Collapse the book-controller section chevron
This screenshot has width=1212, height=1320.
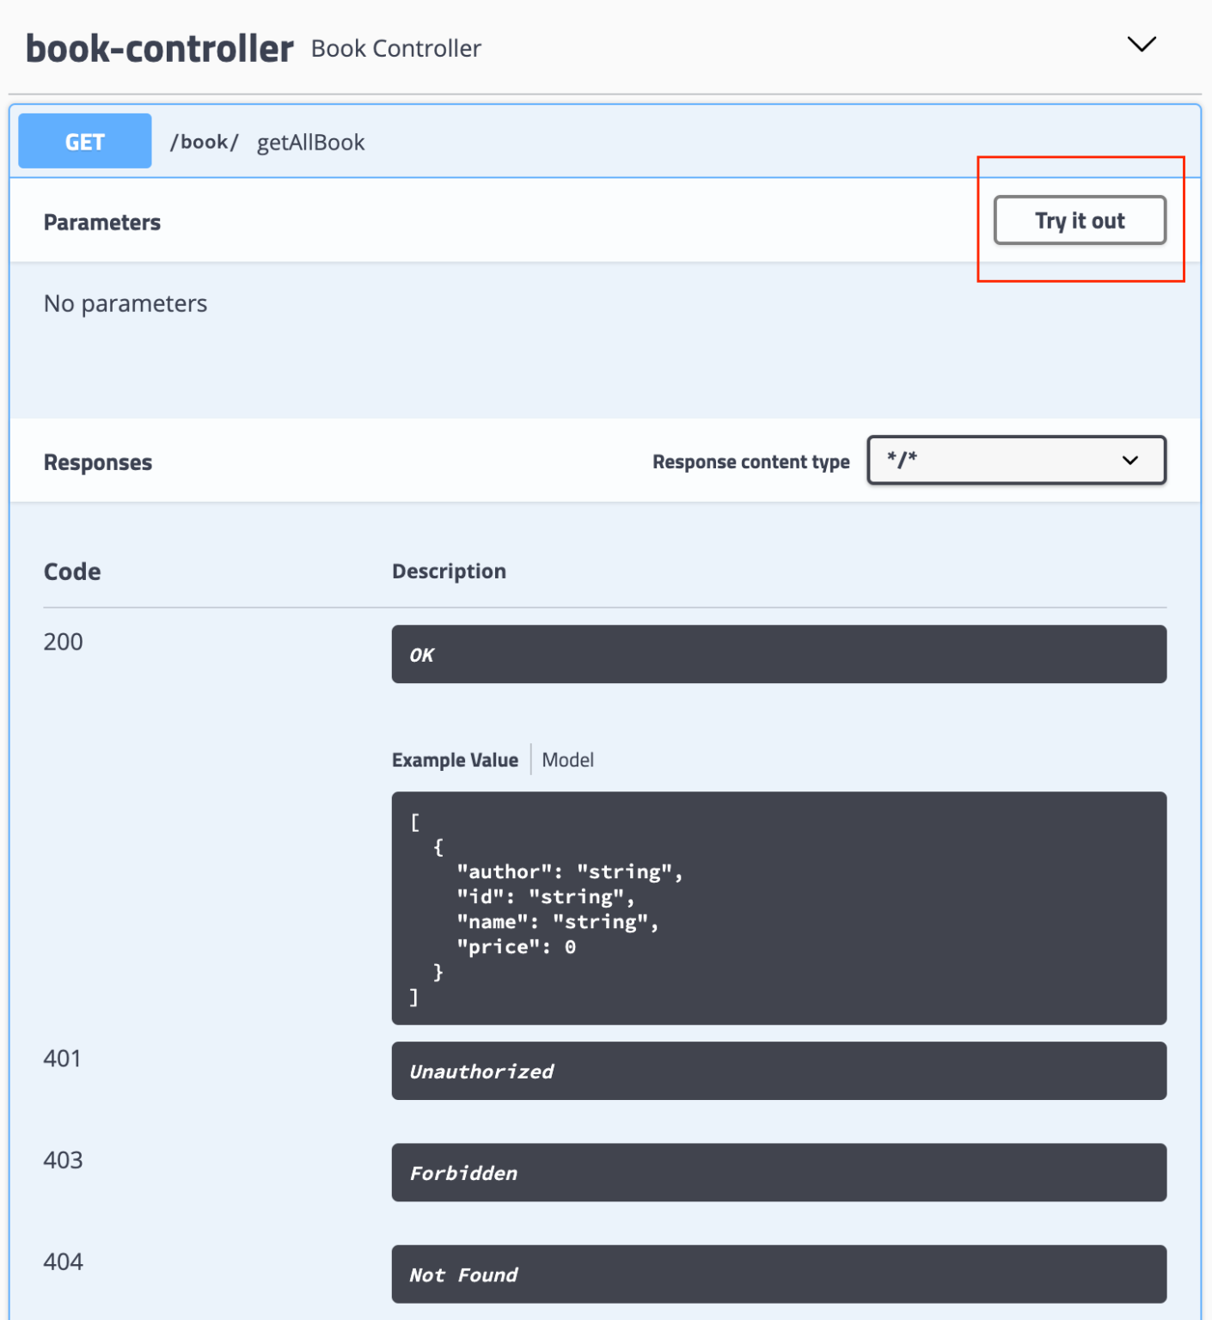point(1141,44)
